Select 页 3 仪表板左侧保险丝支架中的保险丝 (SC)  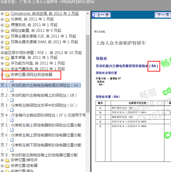coord(39,105)
